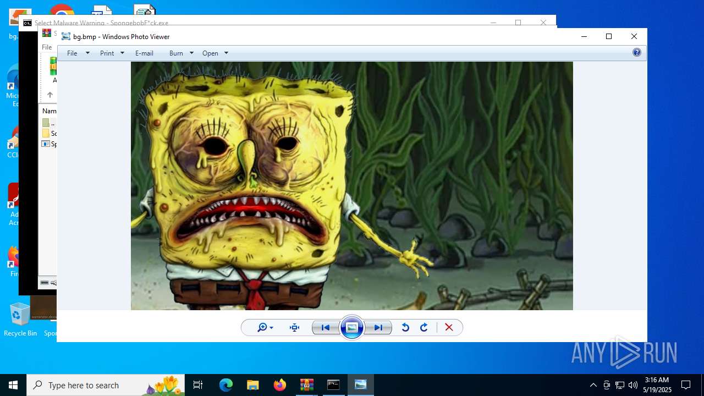The height and width of the screenshot is (396, 704).
Task: Rotate image counterclockwise
Action: click(405, 328)
